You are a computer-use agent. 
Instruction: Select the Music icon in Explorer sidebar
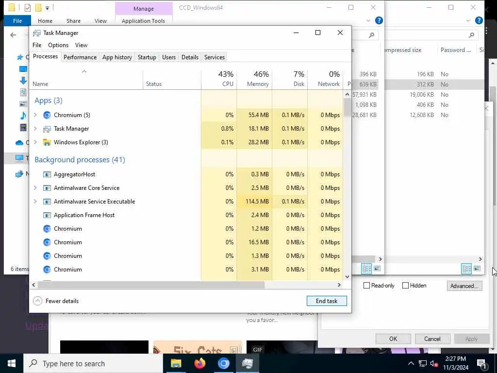[23, 116]
